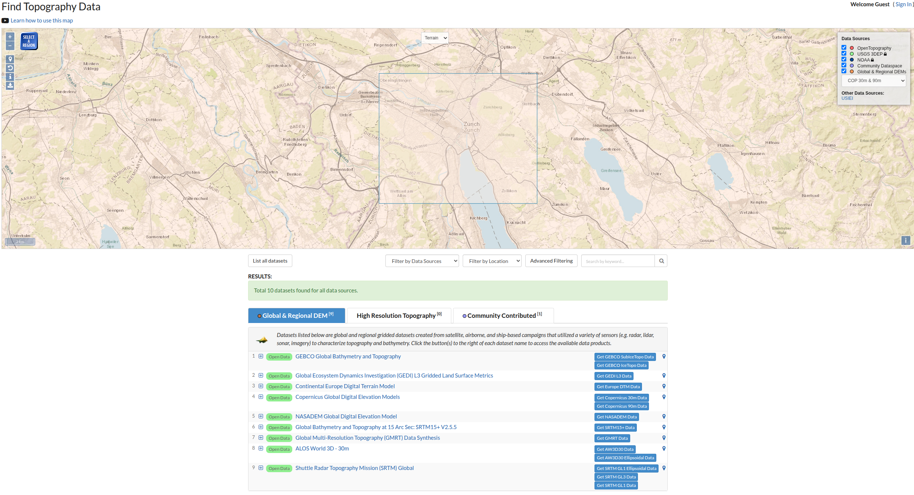Reset the map view with the rotate icon
Image resolution: width=914 pixels, height=495 pixels.
[x=10, y=68]
